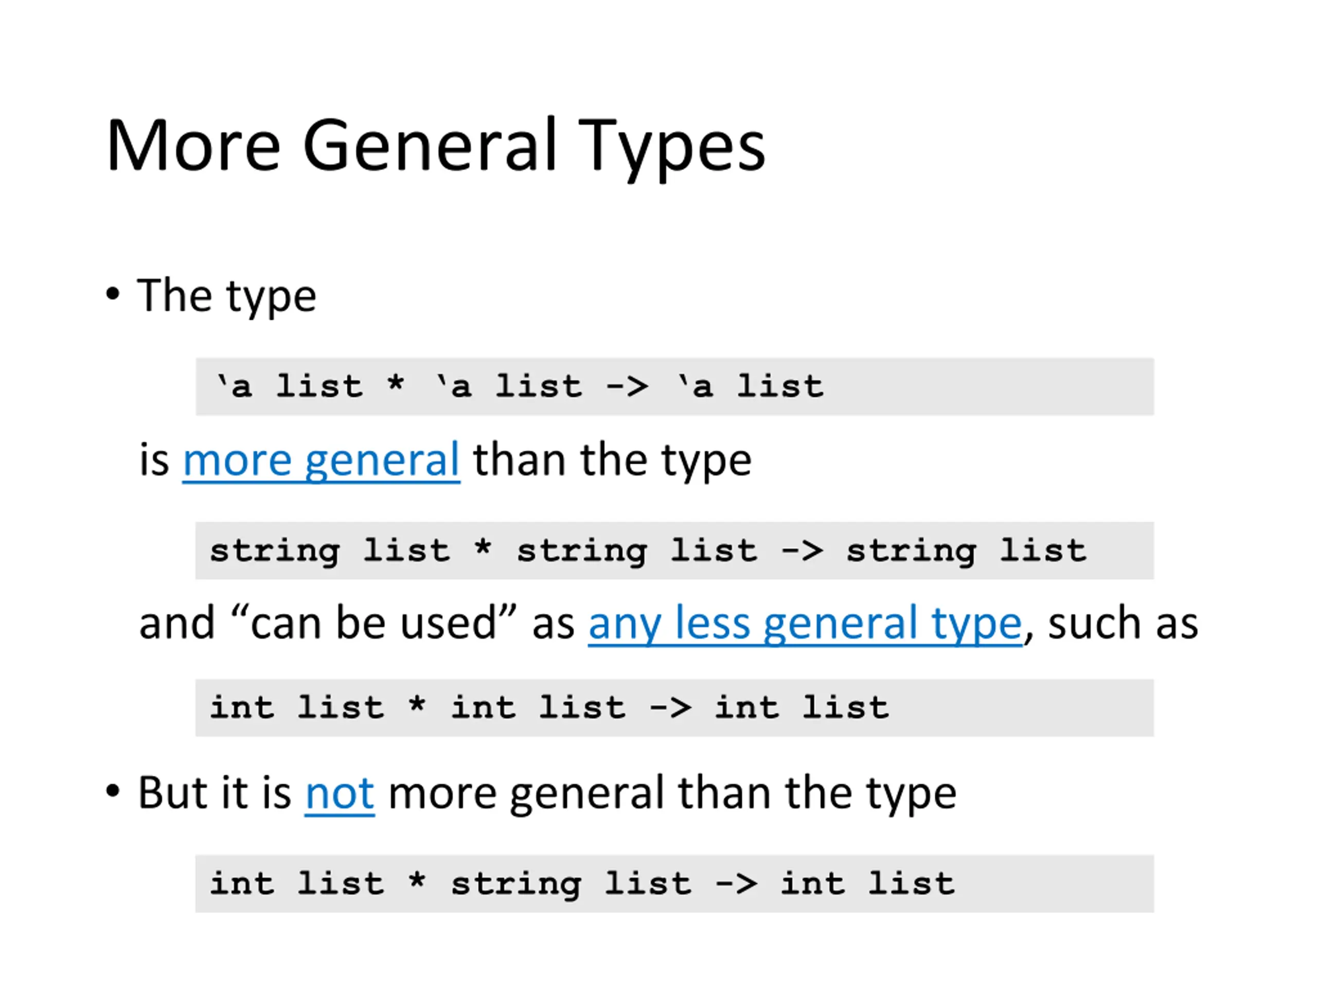Click the first bullet point marker
Image resolution: width=1317 pixels, height=987 pixels.
click(x=113, y=294)
